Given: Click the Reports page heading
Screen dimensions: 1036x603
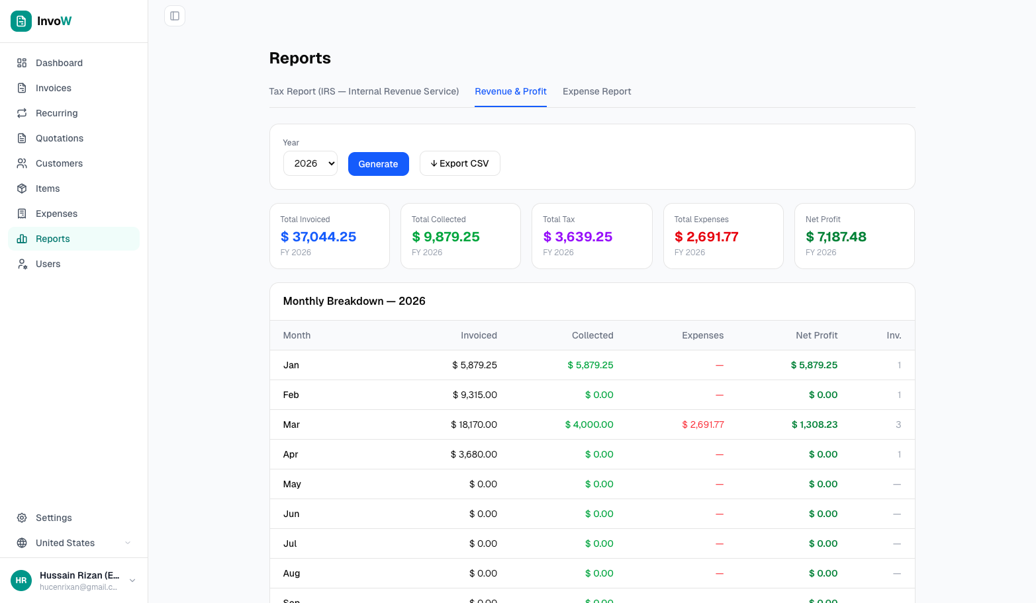Looking at the screenshot, I should (x=300, y=58).
